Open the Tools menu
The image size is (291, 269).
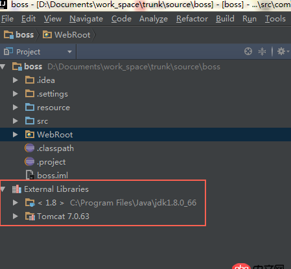275,19
